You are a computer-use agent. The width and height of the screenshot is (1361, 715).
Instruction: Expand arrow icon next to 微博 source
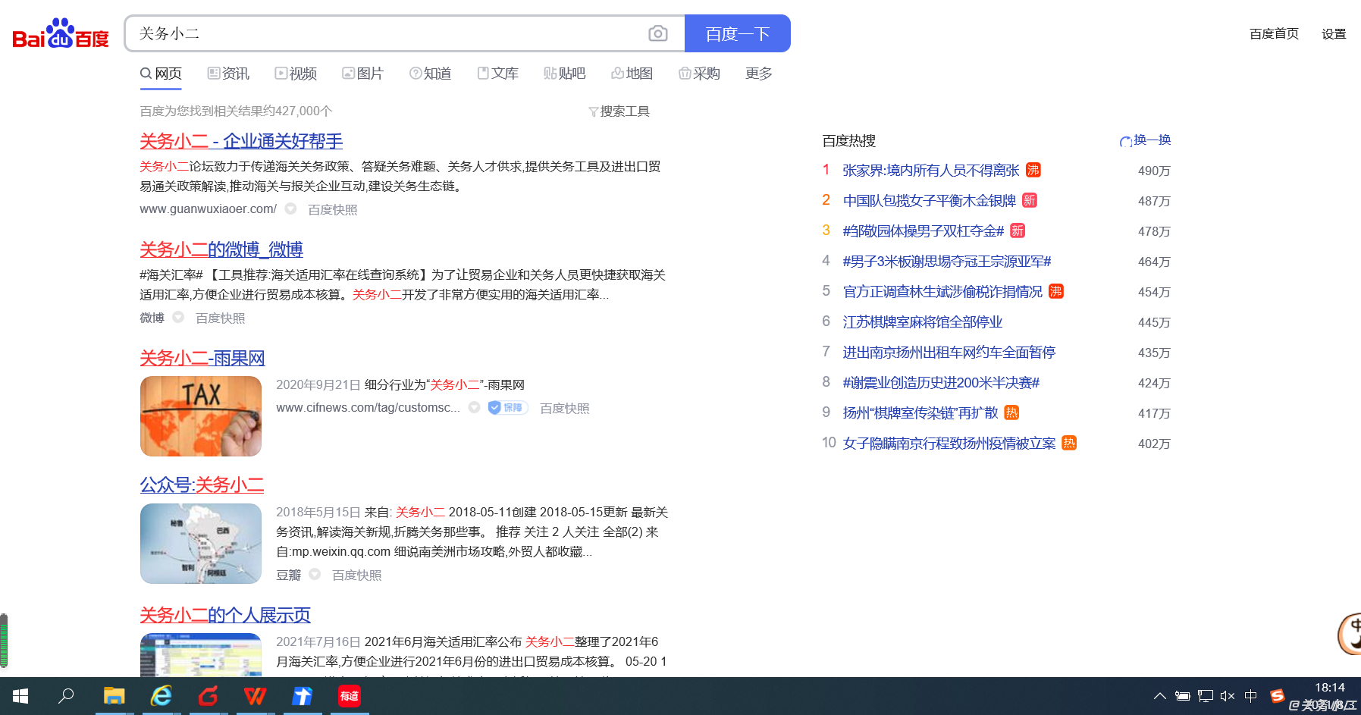click(x=178, y=317)
